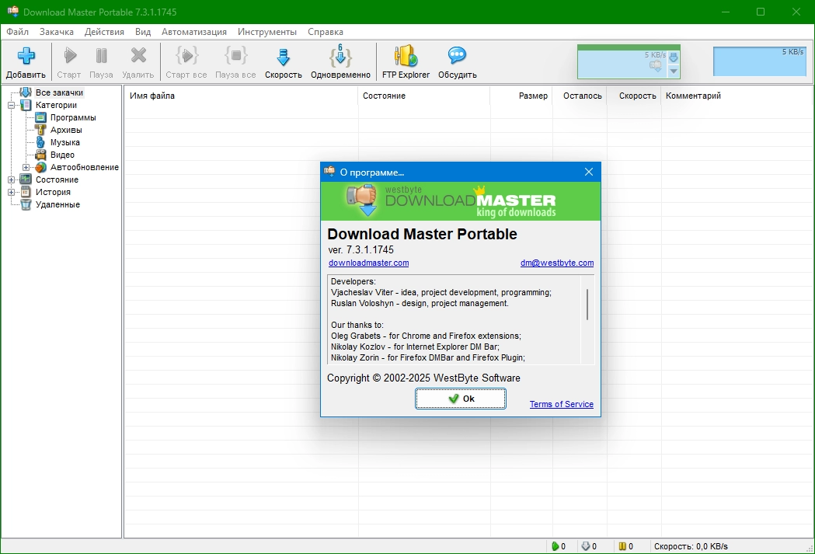Screen dimensions: 815x554
Task: Open the Закачка menu
Action: [x=57, y=32]
